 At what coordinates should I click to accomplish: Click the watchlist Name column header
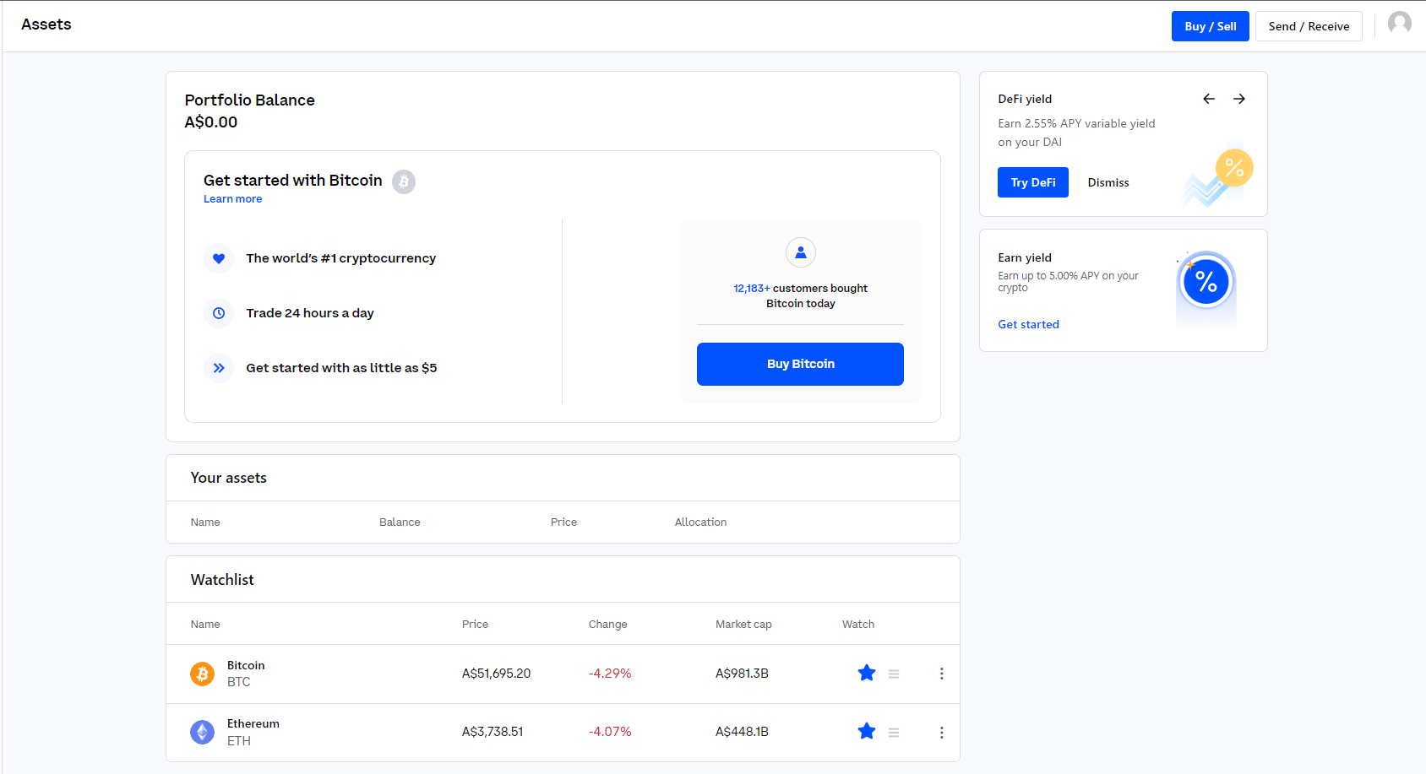205,625
